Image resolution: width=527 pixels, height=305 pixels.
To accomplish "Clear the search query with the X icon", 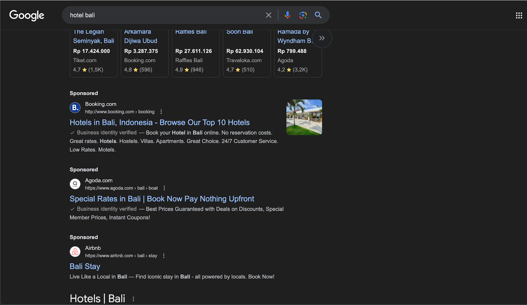I will point(268,15).
